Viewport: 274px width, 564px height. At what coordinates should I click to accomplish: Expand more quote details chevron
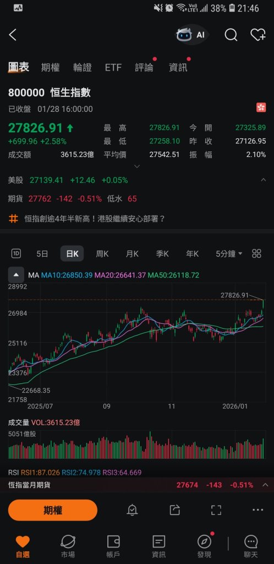click(137, 166)
